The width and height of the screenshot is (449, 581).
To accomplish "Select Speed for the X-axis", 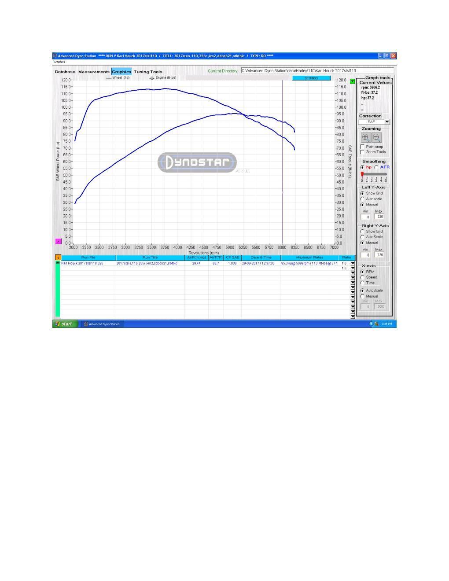I will [362, 277].
